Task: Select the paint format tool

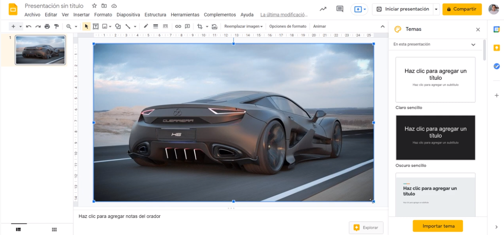Action: (56, 26)
